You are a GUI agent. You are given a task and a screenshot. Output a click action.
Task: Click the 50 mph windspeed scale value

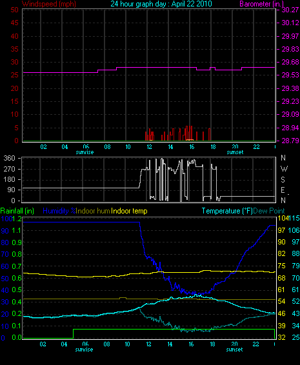click(x=14, y=10)
